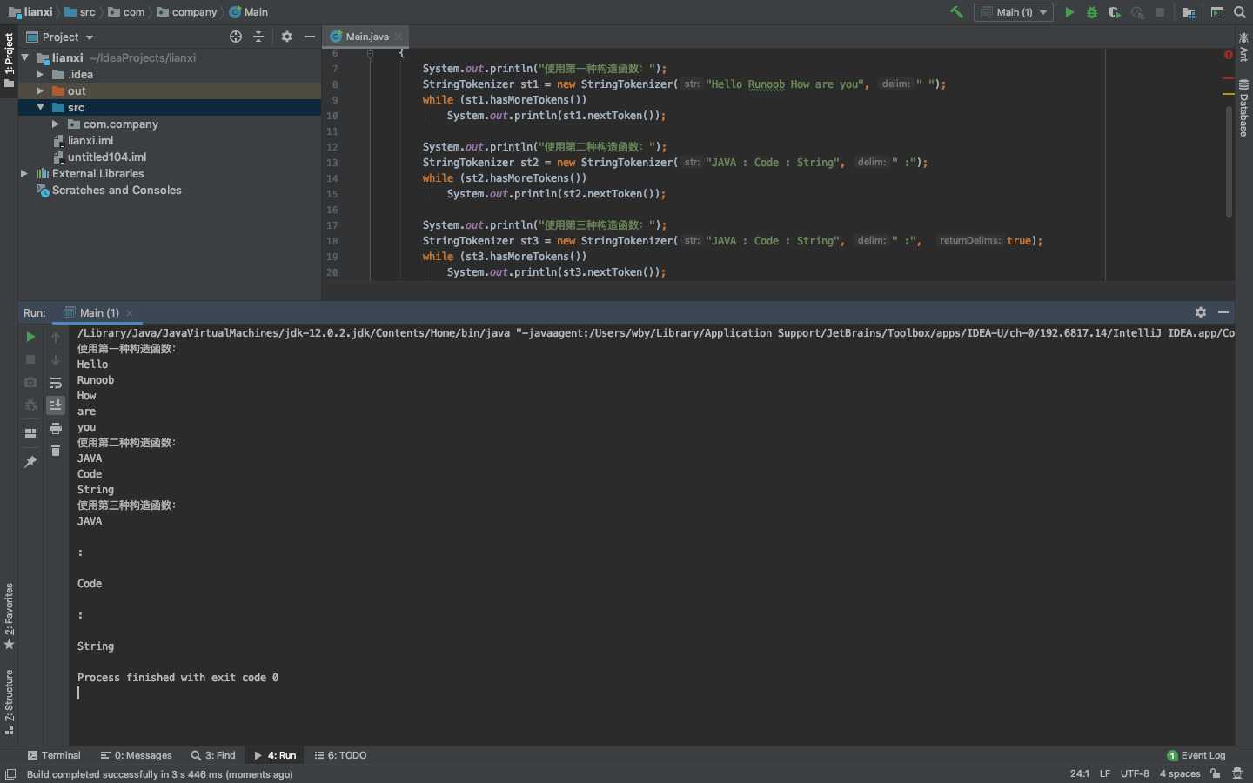
Task: Click the Main class breadcrumb
Action: pyautogui.click(x=249, y=12)
